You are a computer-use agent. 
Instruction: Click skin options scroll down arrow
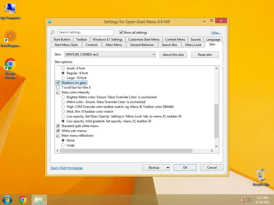216,146
